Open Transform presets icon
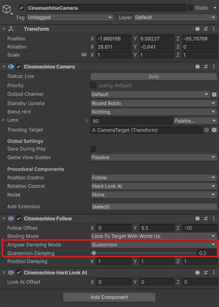219x307 pixels. pos(206,29)
